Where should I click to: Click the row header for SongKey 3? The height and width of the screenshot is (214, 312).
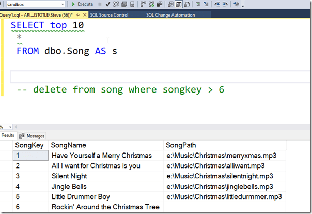6,176
